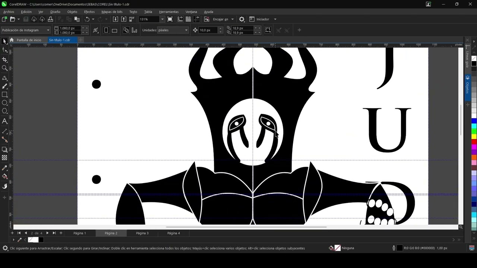Expand the Iniciador dropdown
The image size is (477, 268).
click(275, 19)
